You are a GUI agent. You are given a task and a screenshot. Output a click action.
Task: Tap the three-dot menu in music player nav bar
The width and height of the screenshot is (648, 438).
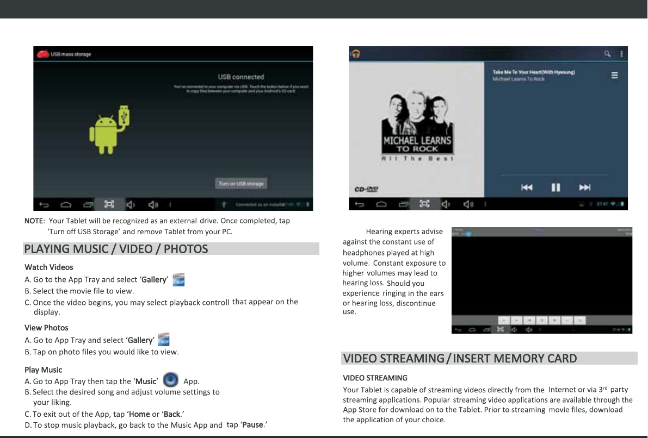click(485, 204)
